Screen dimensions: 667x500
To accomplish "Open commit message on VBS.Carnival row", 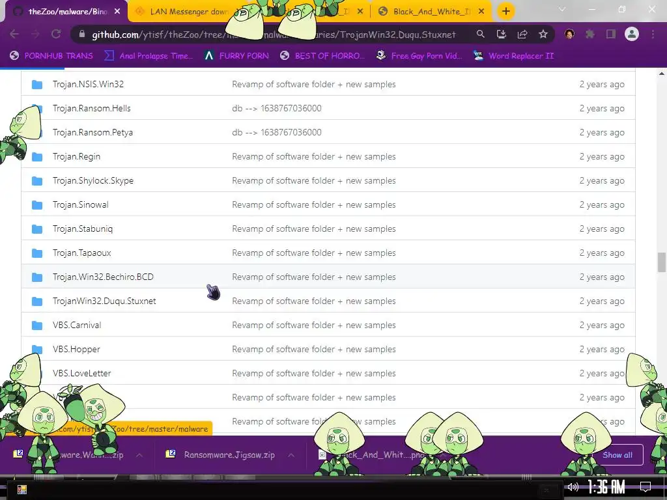I will (313, 326).
